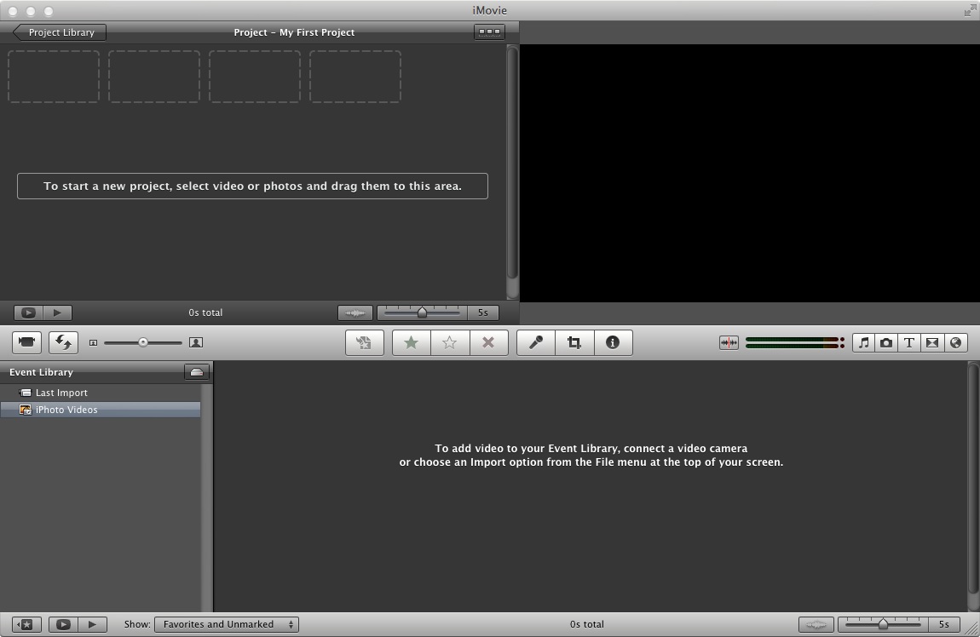Screen dimensions: 980x637
Task: Click the 'Event Library' header text
Action: [41, 371]
